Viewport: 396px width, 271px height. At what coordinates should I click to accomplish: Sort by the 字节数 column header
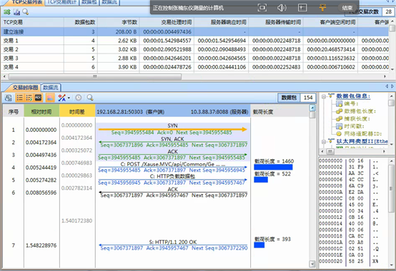119,22
